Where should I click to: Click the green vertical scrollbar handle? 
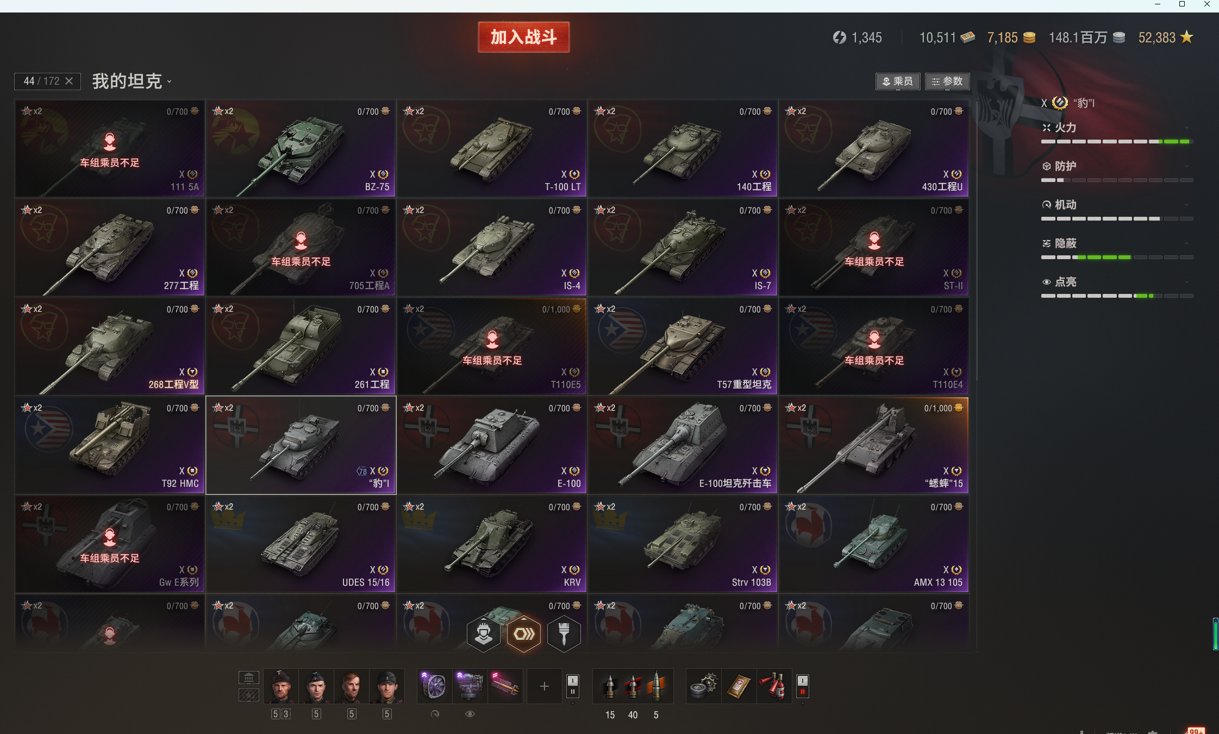(x=1215, y=633)
